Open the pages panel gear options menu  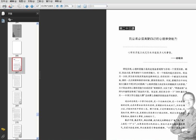pos(10,20)
